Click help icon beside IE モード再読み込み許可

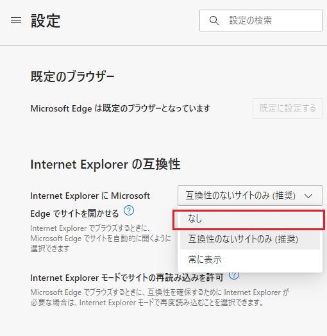coord(234,275)
